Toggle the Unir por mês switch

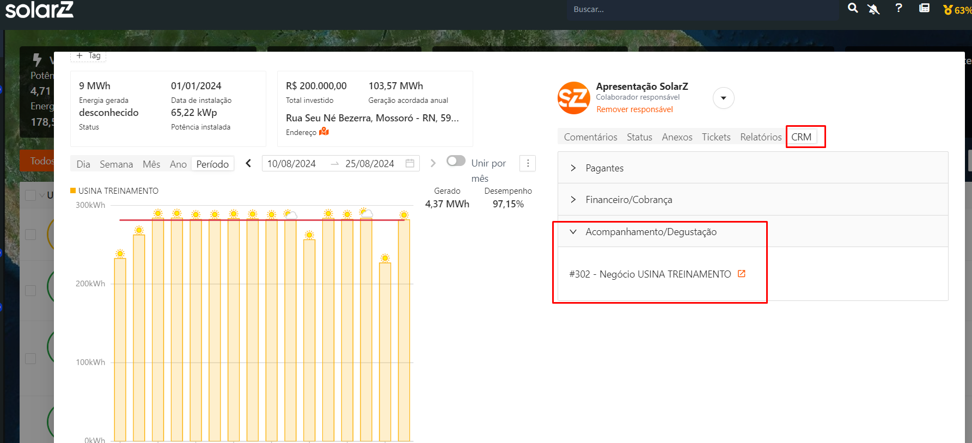[456, 161]
